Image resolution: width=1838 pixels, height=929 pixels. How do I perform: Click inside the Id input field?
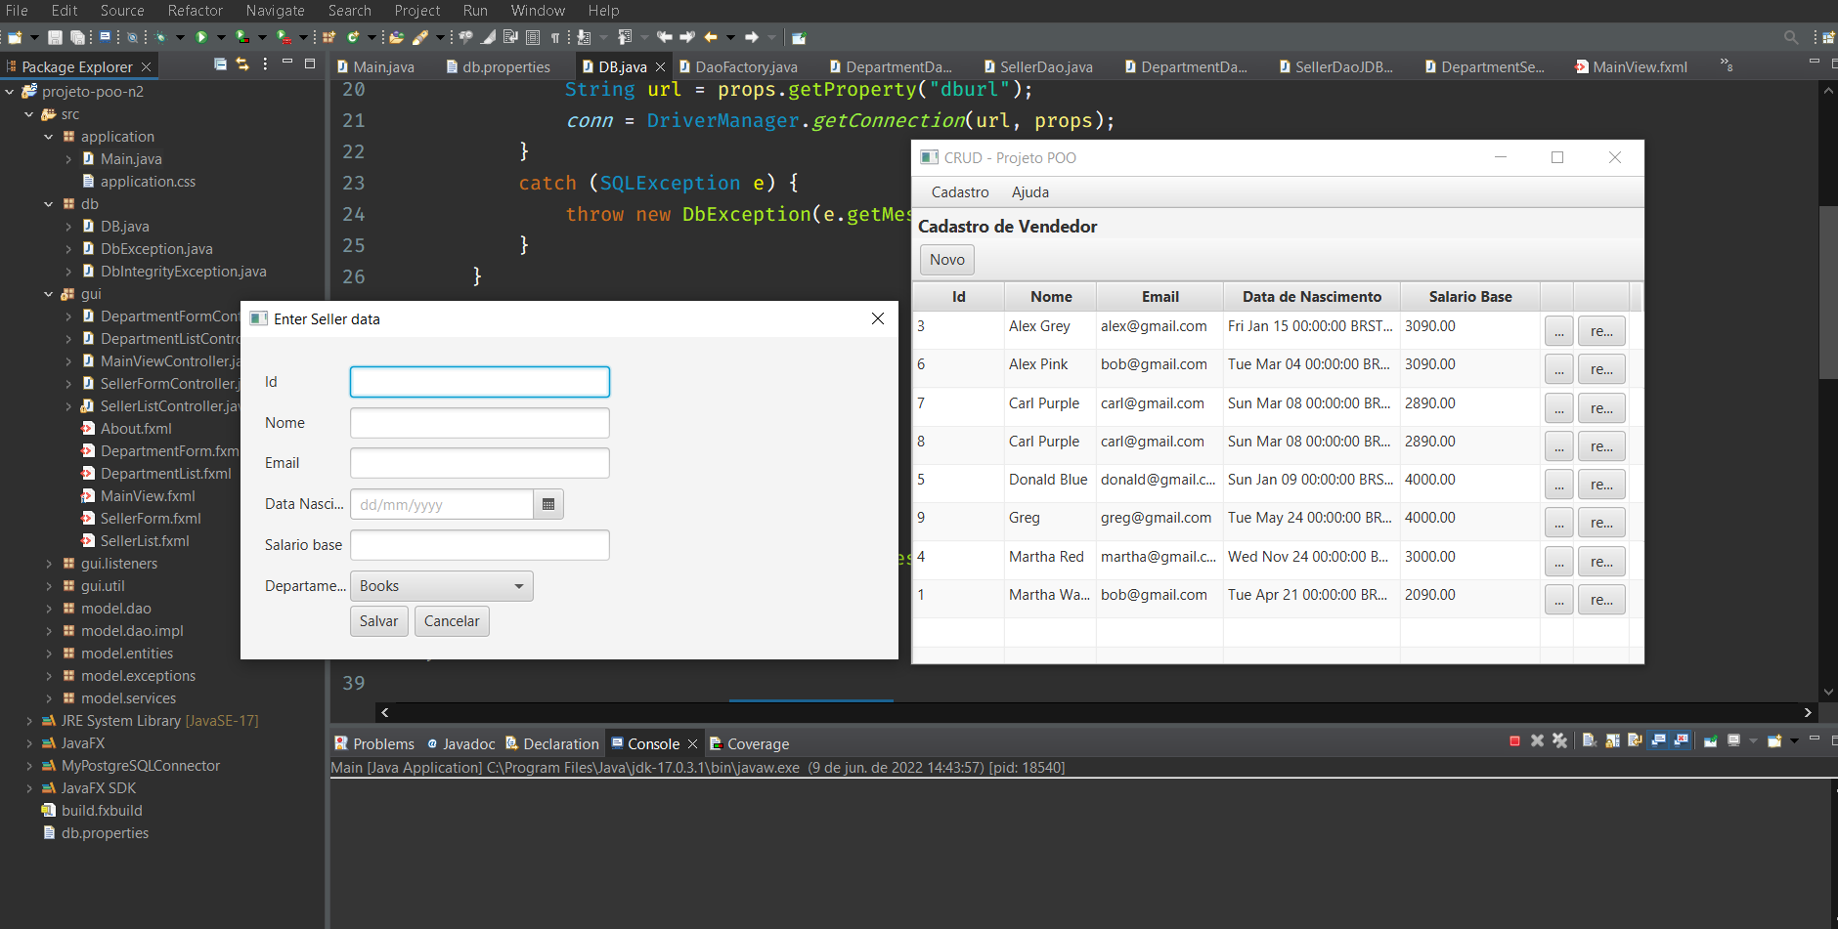pos(478,382)
